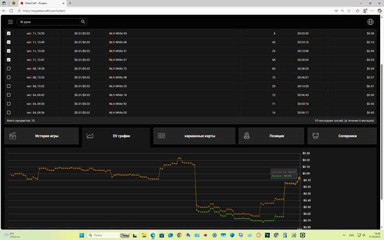Click the site info icon before URL
This screenshot has width=384, height=240.
click(19, 11)
